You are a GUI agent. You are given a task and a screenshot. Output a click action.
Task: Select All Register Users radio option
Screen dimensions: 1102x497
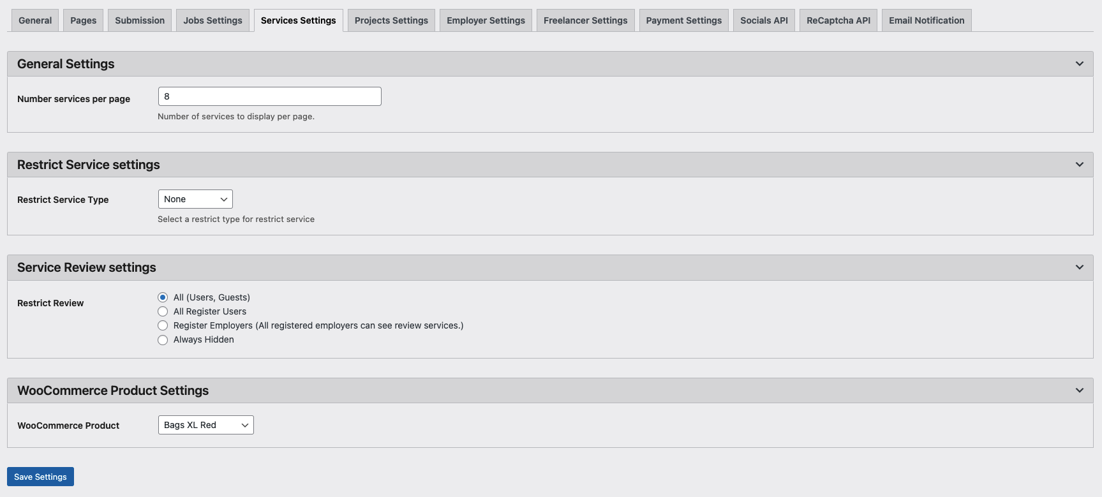point(163,311)
